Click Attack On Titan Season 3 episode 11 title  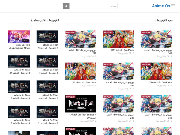coord(20,71)
